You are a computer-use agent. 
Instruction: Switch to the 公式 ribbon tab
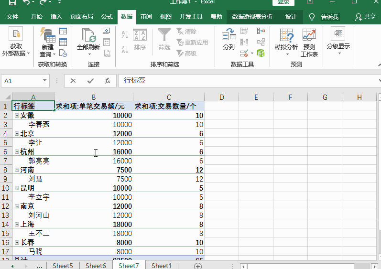click(107, 17)
